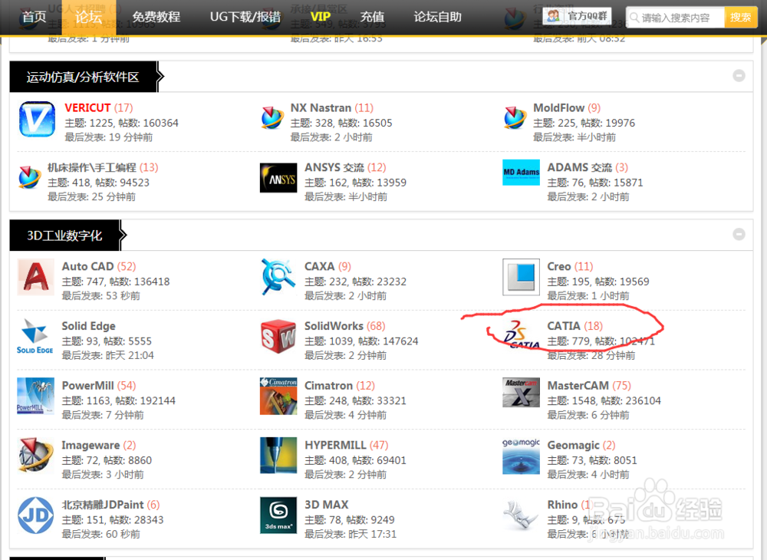767x560 pixels.
Task: Open the 3D MAX forum link
Action: coord(326,505)
